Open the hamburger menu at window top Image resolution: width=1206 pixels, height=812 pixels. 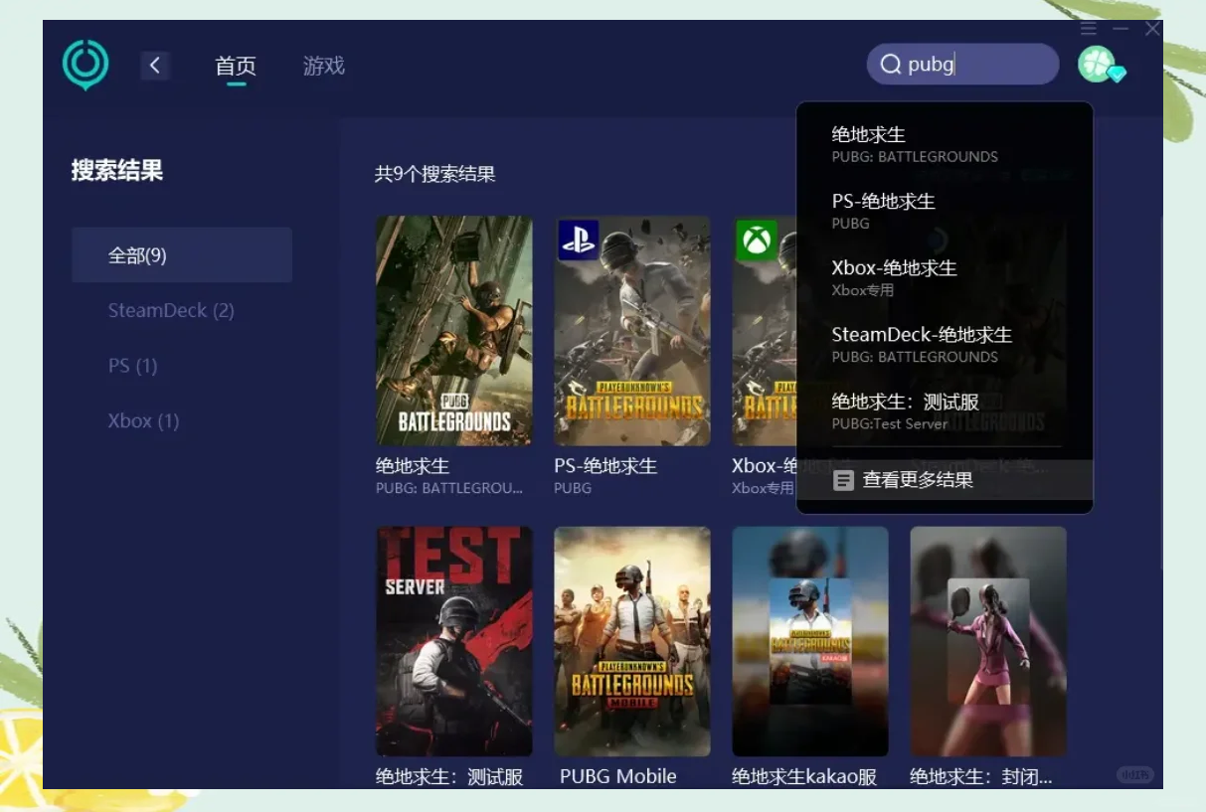pyautogui.click(x=1089, y=29)
